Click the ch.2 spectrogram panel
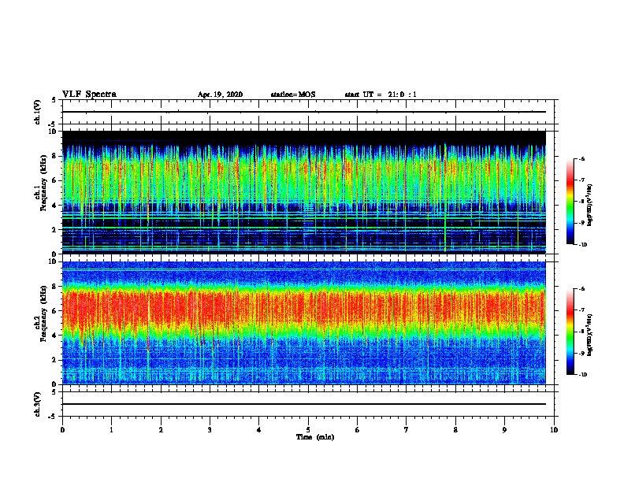 point(304,323)
